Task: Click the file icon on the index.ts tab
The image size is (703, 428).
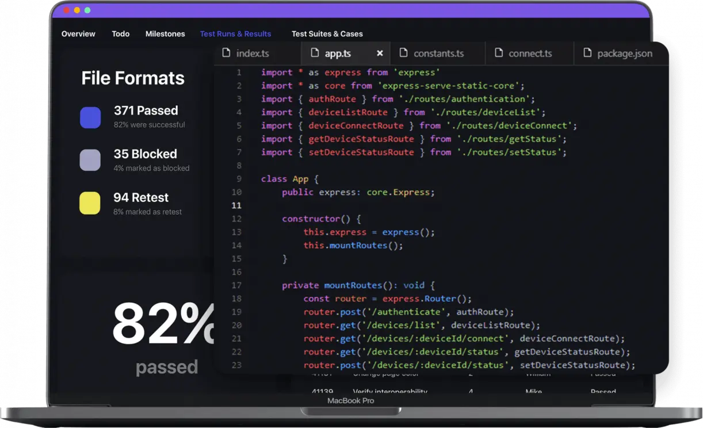Action: pyautogui.click(x=226, y=53)
